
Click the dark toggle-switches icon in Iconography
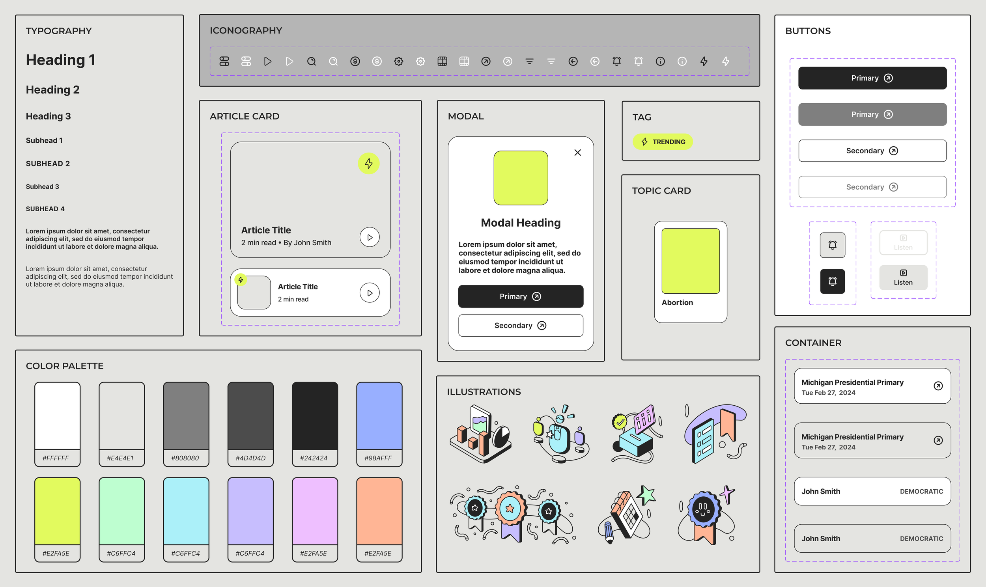[224, 61]
